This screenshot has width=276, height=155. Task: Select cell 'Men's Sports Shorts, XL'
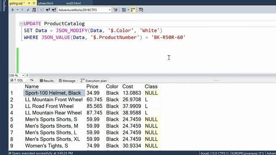point(54,139)
